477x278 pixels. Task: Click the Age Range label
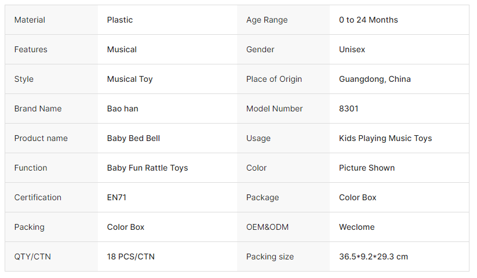coord(267,20)
